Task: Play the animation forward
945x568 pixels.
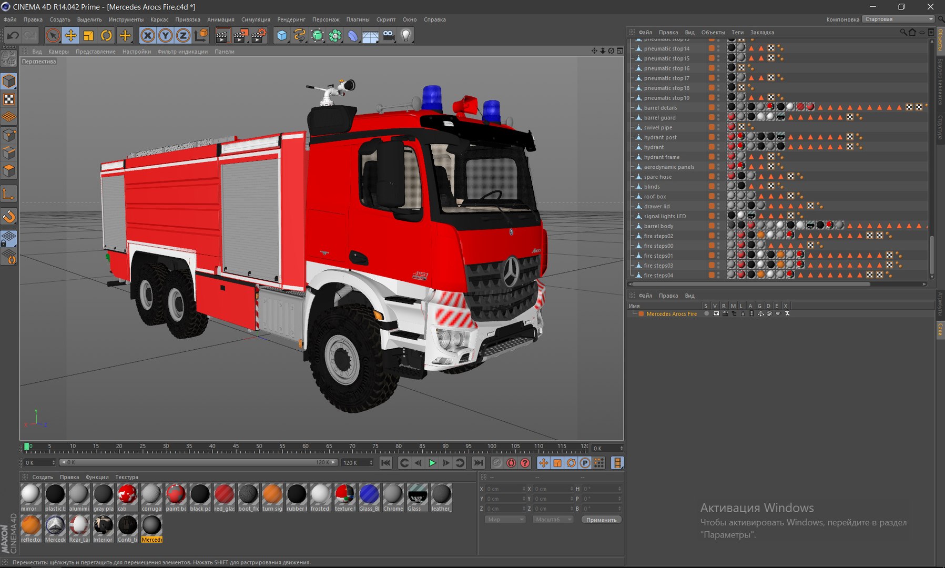Action: point(432,463)
